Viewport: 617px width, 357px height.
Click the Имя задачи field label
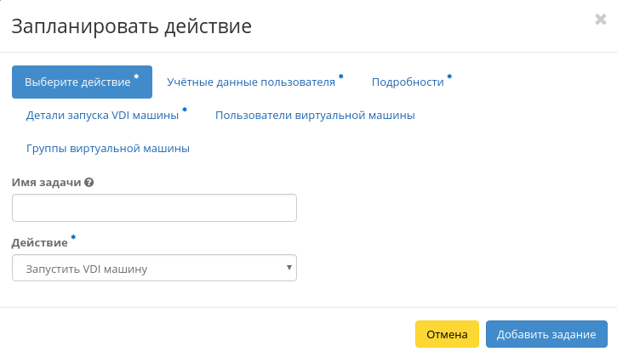47,182
